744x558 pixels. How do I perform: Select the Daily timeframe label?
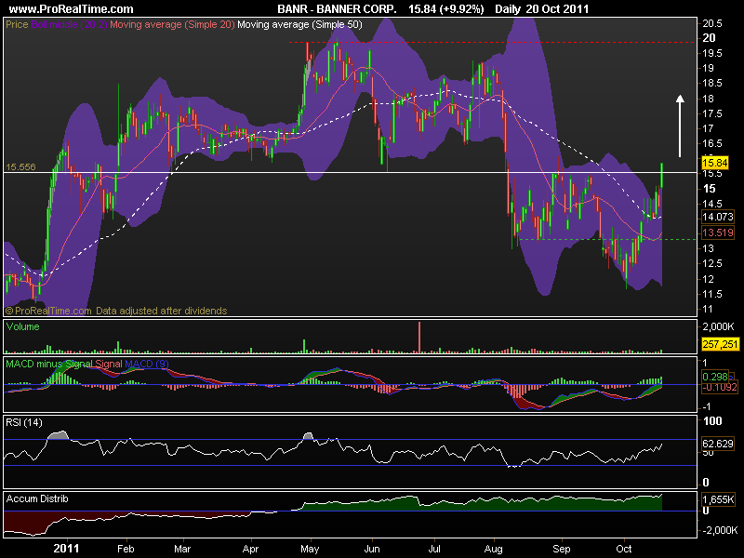pos(508,9)
